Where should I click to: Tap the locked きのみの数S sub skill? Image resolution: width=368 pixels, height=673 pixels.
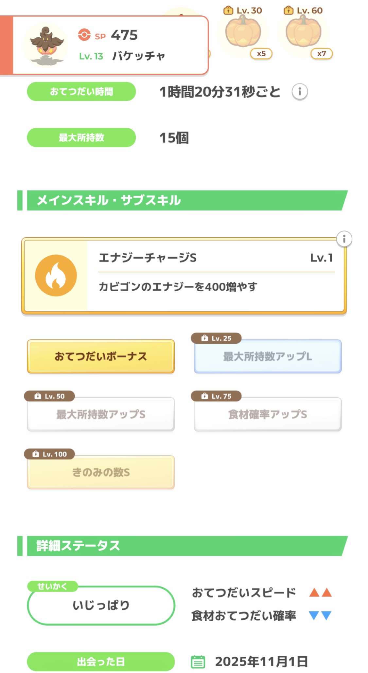point(101,472)
